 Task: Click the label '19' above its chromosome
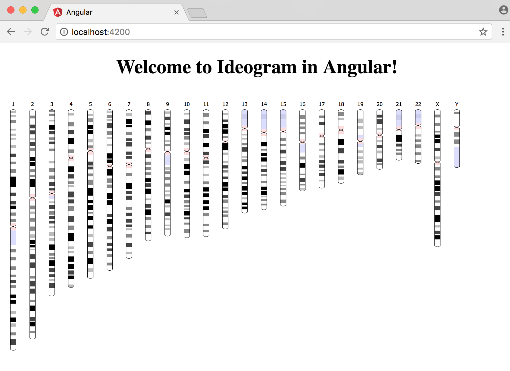tap(360, 104)
